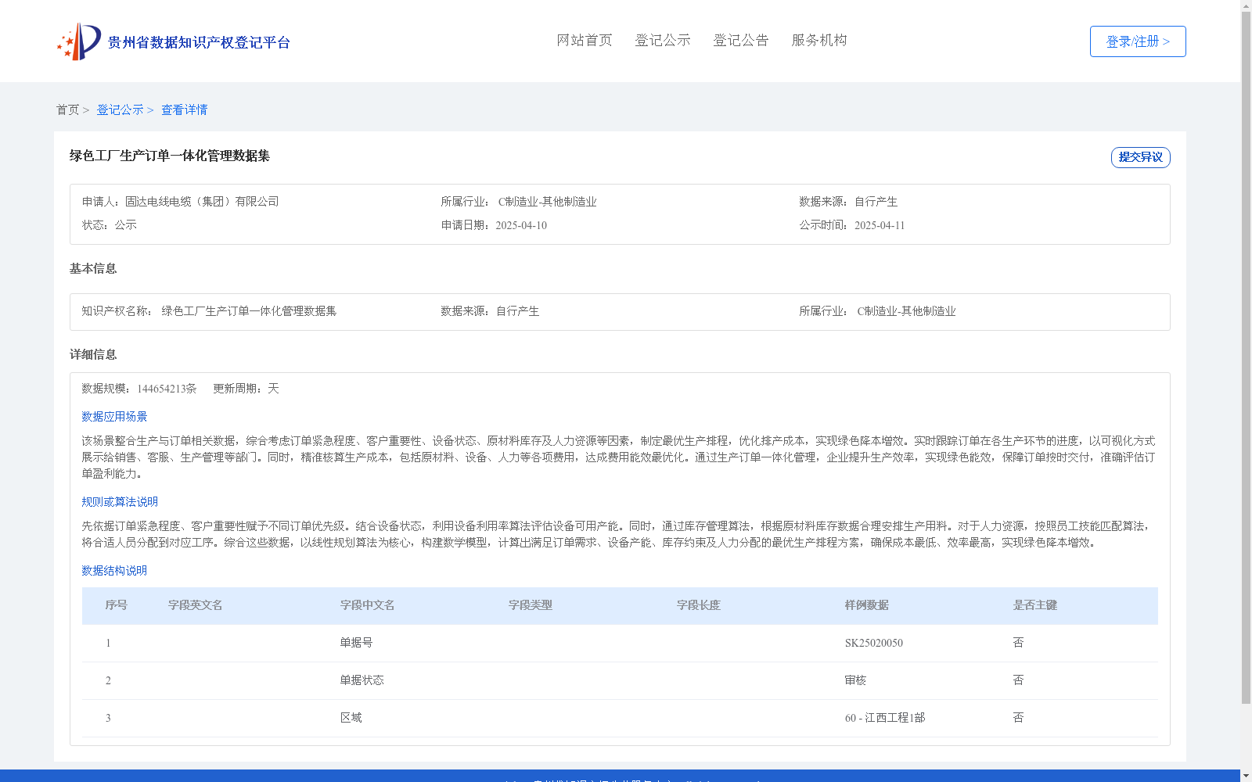
Task: Click the 是否主键 column header
Action: [x=1035, y=605]
